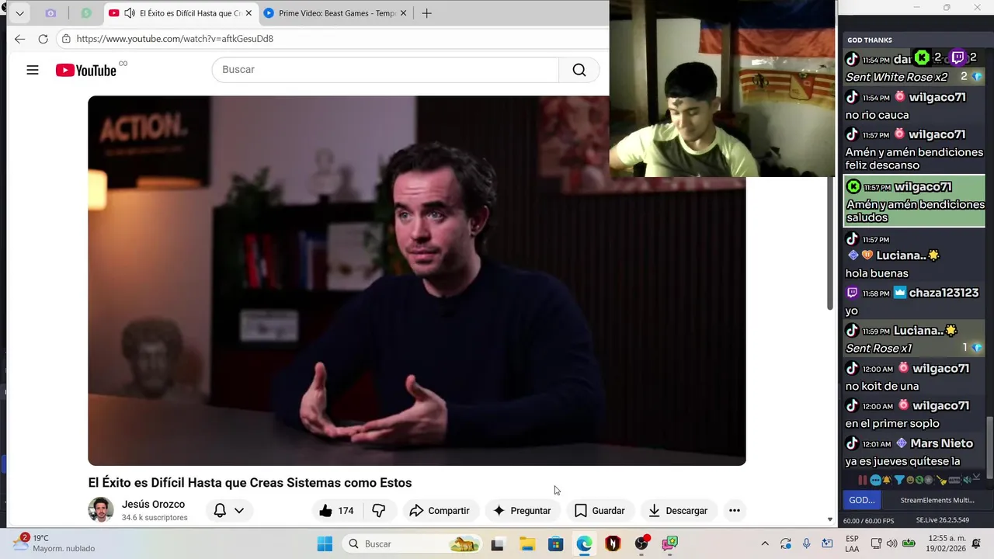Screen dimensions: 994x559
Task: Pause the chat feed in StreamElements
Action: [x=862, y=480]
